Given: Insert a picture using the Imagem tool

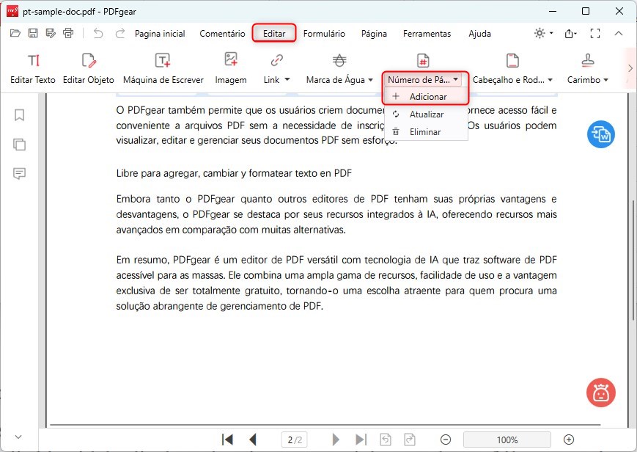Looking at the screenshot, I should [x=230, y=68].
